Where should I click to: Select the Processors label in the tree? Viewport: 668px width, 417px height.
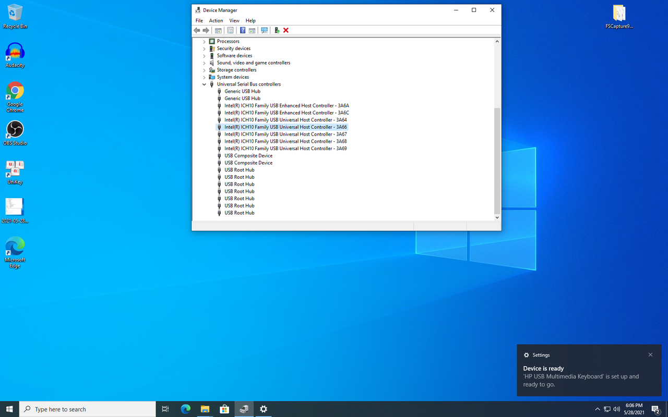[x=228, y=41]
